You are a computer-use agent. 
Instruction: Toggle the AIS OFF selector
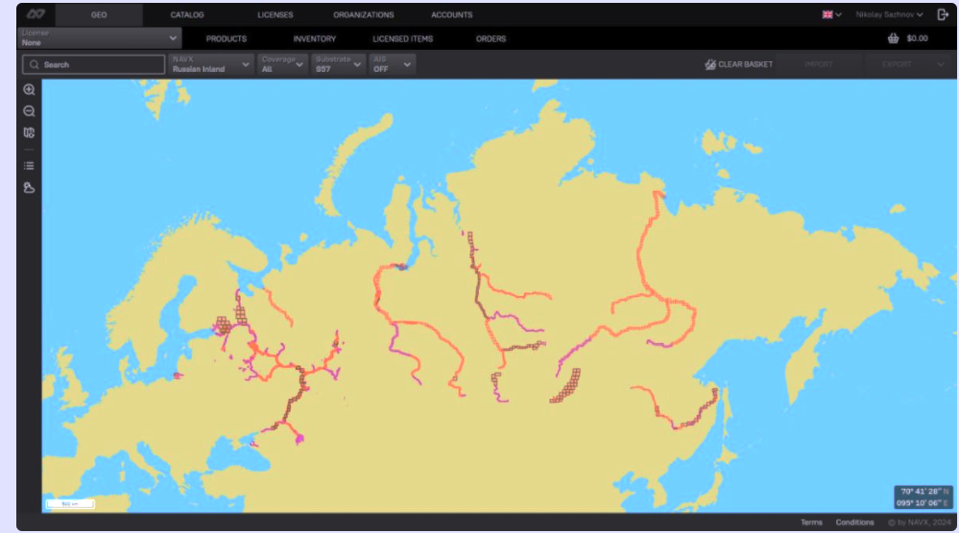[x=392, y=64]
